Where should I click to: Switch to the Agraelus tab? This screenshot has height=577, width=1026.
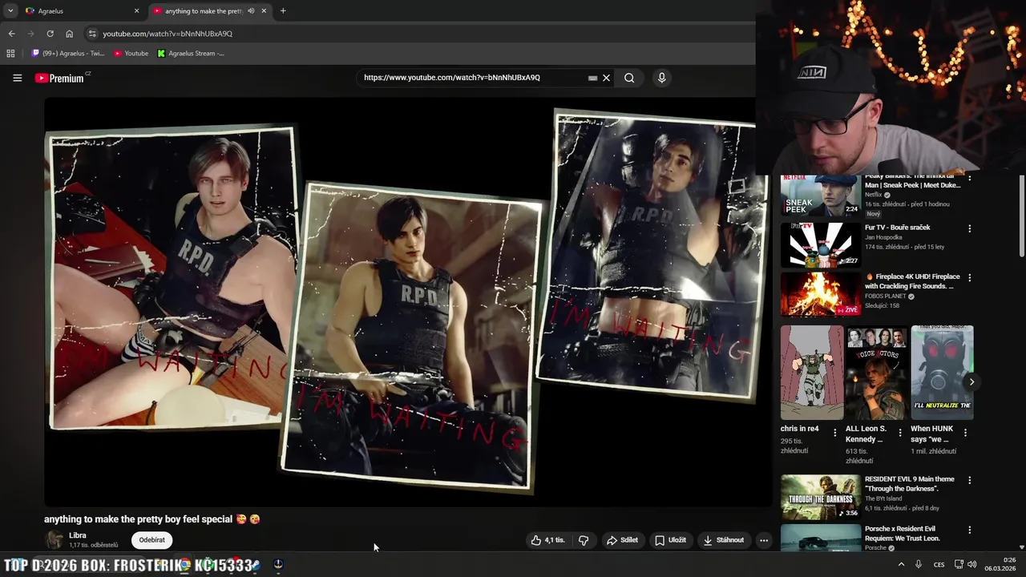pos(80,11)
